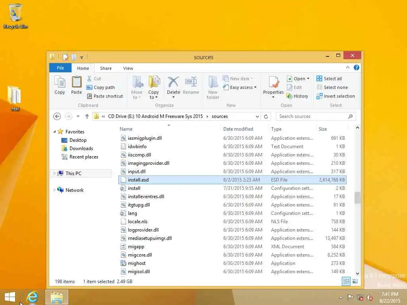Open the Action Center flag tray icon
The height and width of the screenshot is (305, 407).
tap(350, 297)
